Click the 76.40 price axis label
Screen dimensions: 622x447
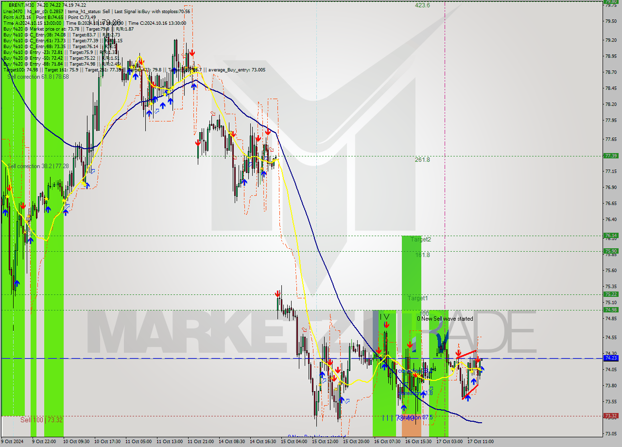point(611,219)
